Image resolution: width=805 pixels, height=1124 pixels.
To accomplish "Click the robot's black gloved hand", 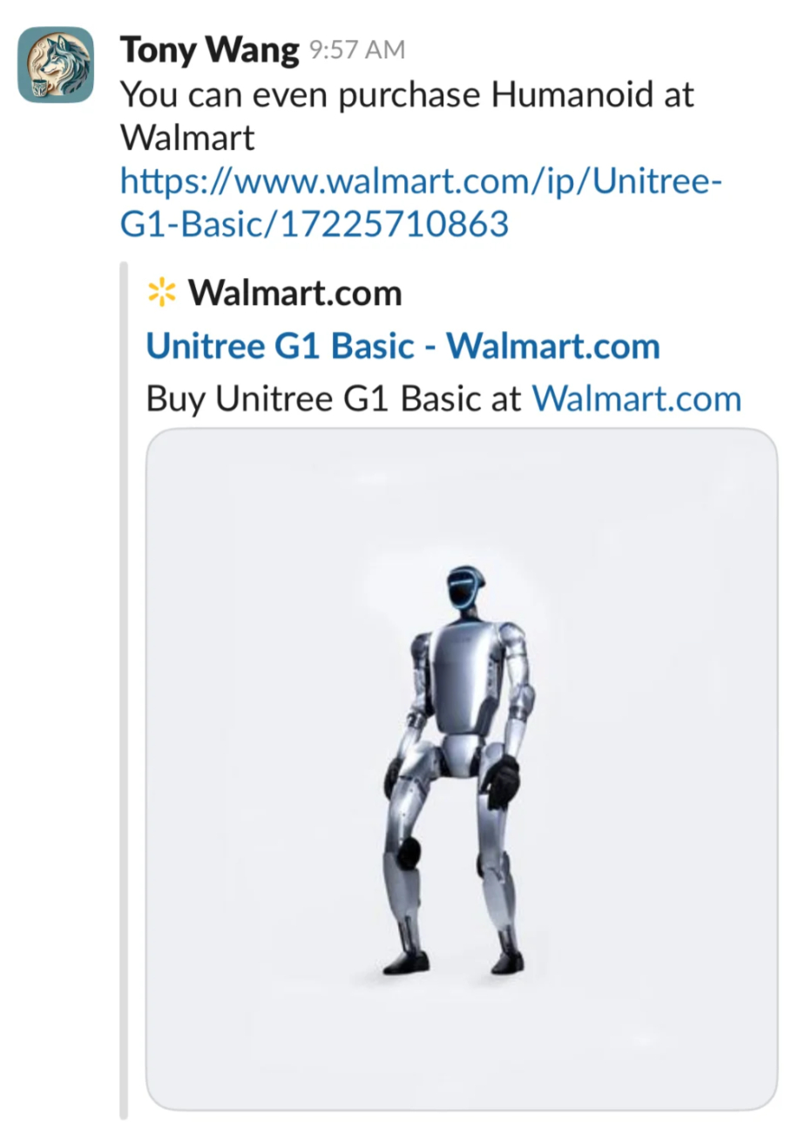I will point(503,779).
